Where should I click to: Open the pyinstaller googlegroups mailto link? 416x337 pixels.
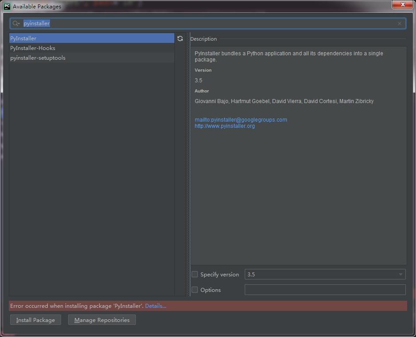coord(241,119)
